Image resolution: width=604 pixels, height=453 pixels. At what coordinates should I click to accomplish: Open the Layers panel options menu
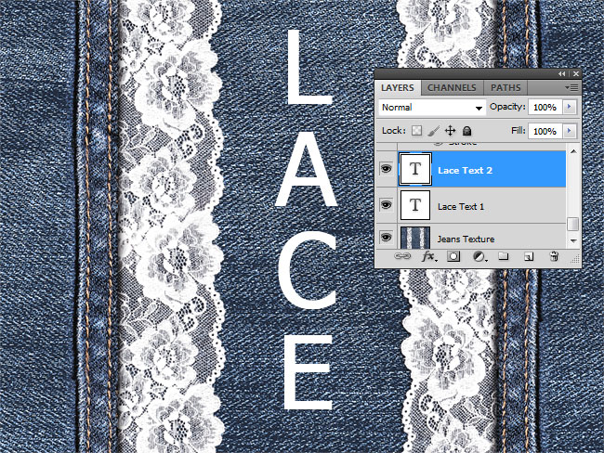coord(571,87)
